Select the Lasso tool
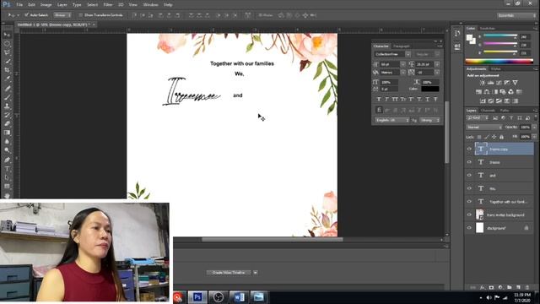Viewport: 540px width, 304px height. coord(7,52)
